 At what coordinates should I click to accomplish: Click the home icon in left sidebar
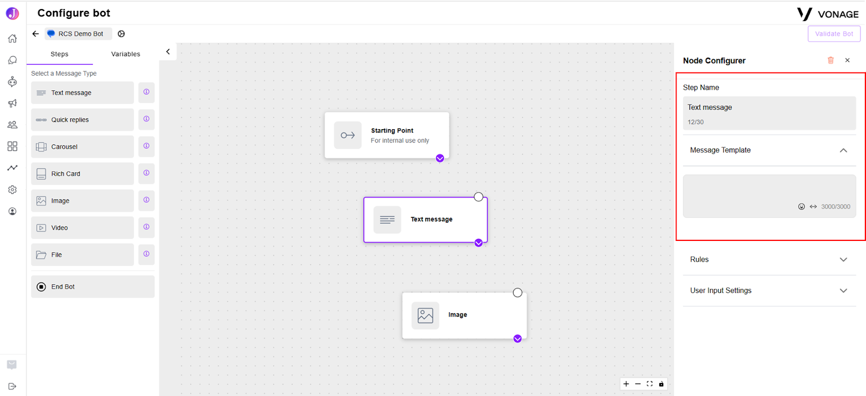coord(12,38)
